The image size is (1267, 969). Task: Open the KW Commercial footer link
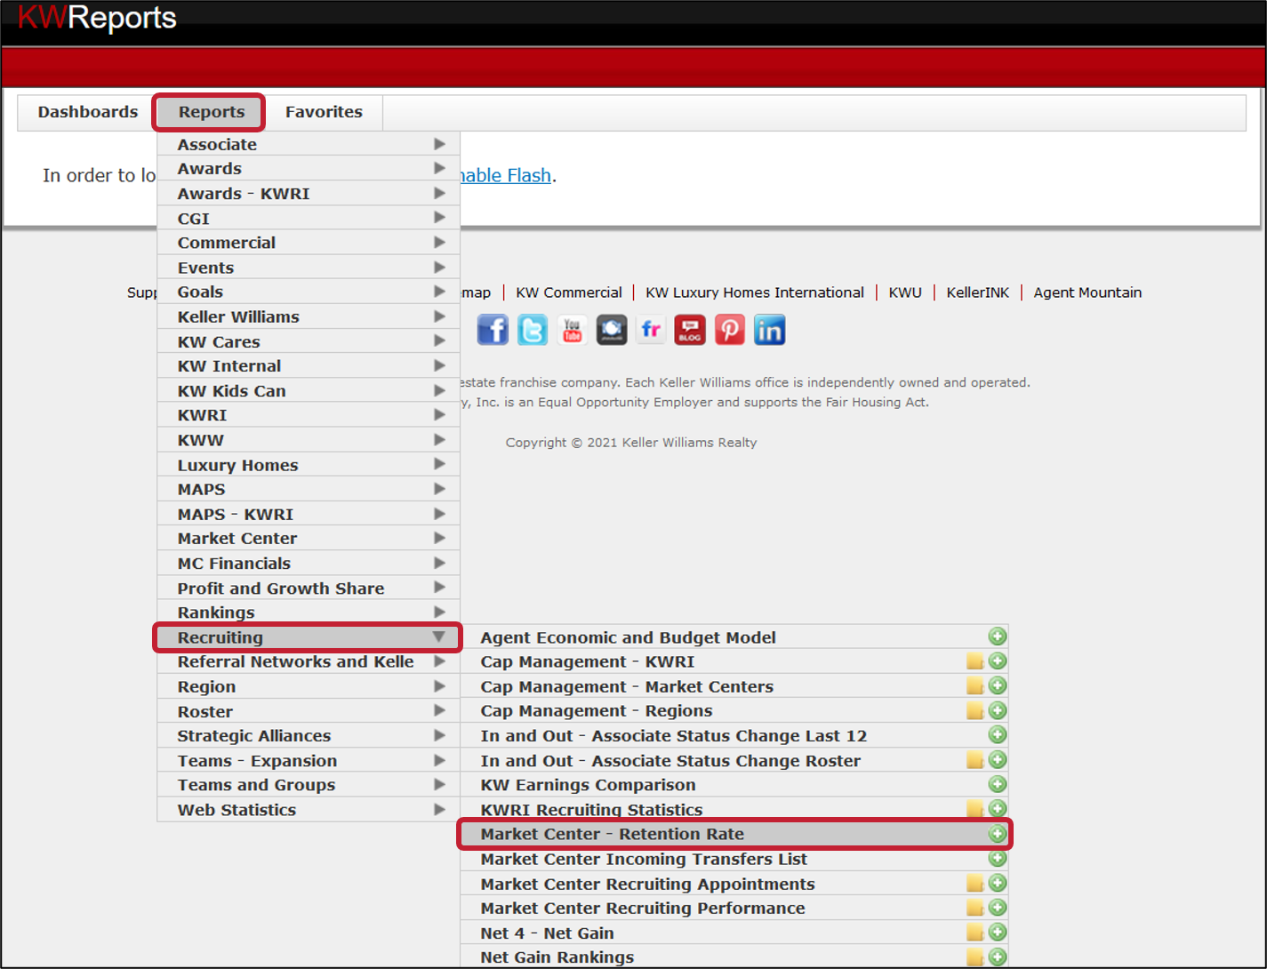[x=569, y=292]
